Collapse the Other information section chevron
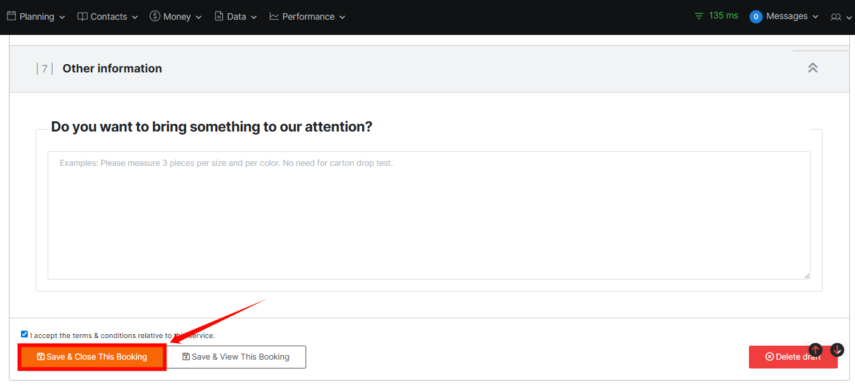The height and width of the screenshot is (392, 855). [812, 68]
